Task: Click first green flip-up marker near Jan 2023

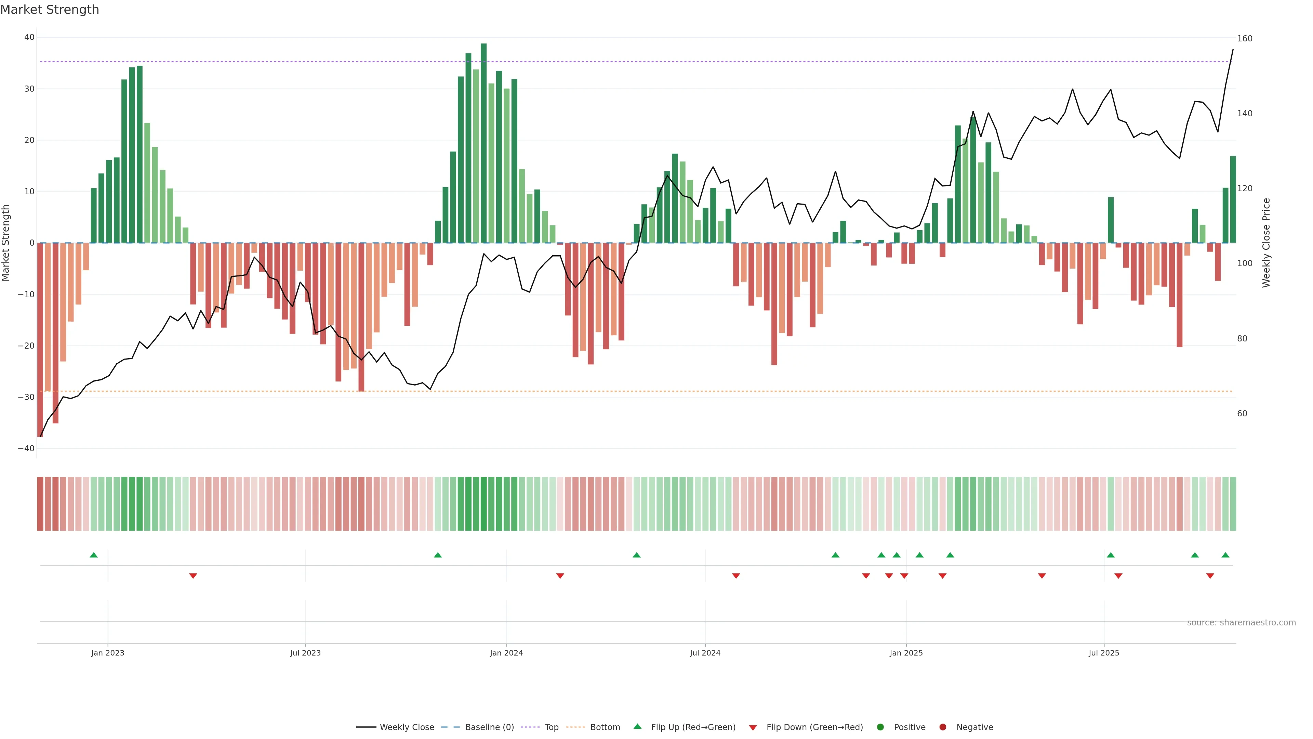Action: [94, 555]
